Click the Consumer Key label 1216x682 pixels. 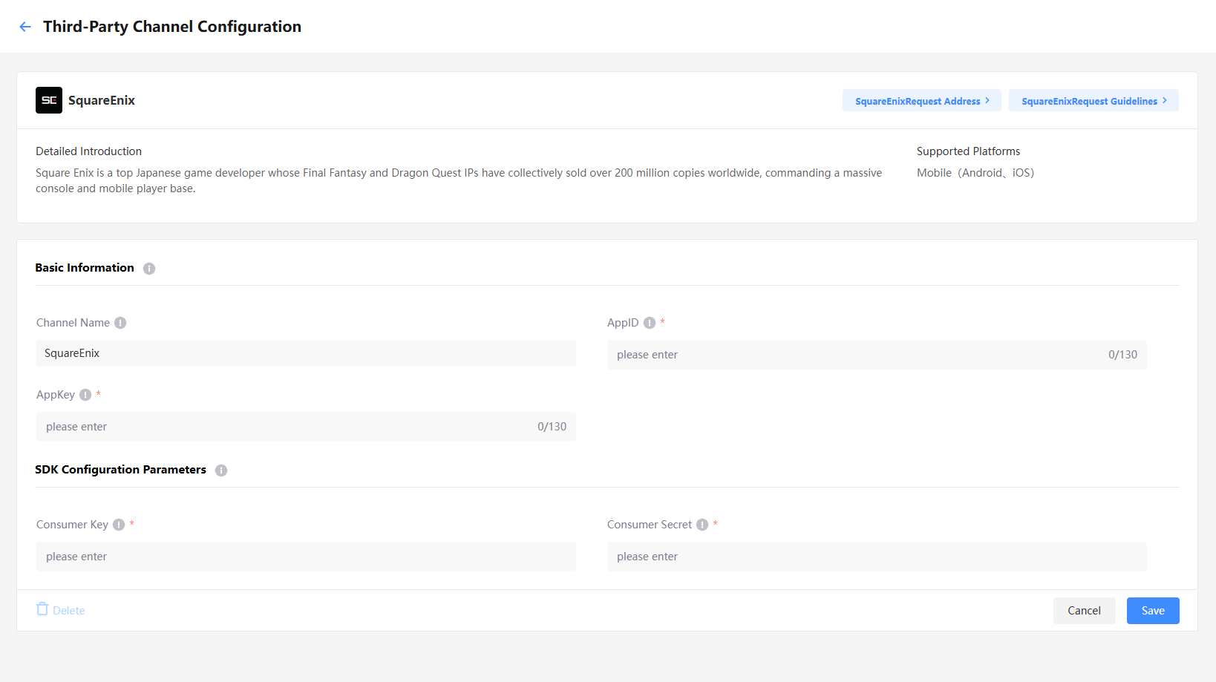72,525
